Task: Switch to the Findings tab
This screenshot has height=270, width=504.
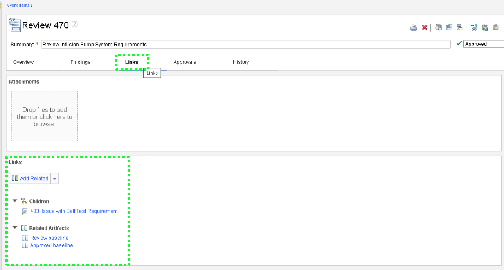Action: [80, 62]
